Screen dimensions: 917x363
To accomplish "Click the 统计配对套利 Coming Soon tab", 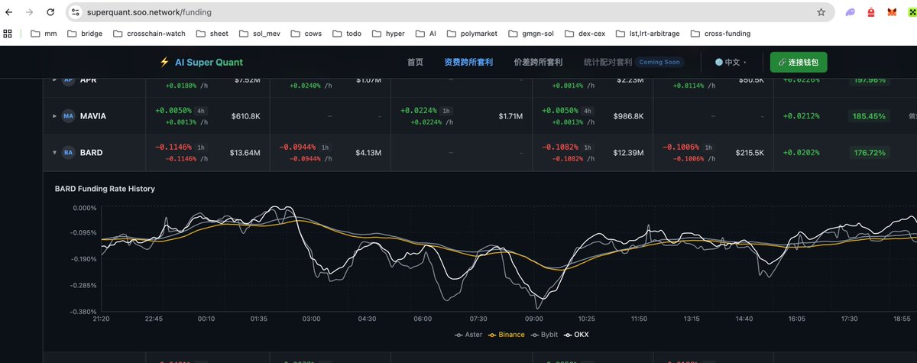I will tap(633, 63).
